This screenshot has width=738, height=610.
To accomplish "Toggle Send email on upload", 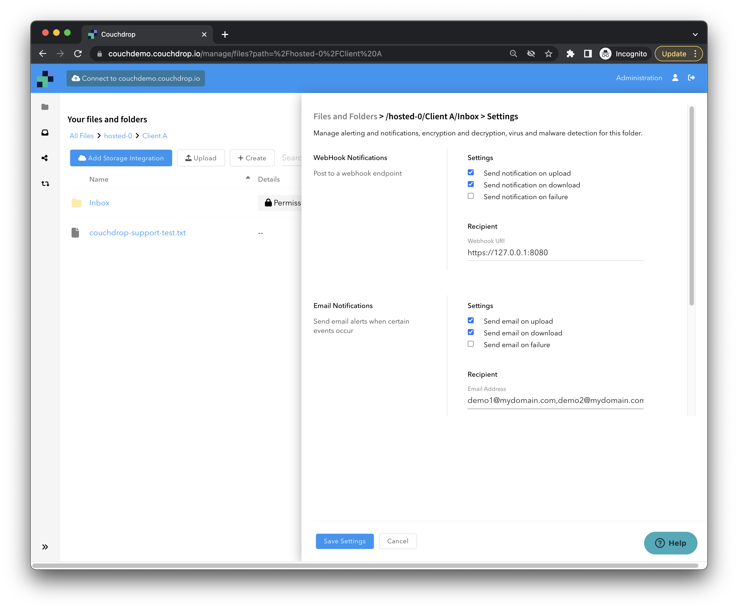I will pos(471,321).
